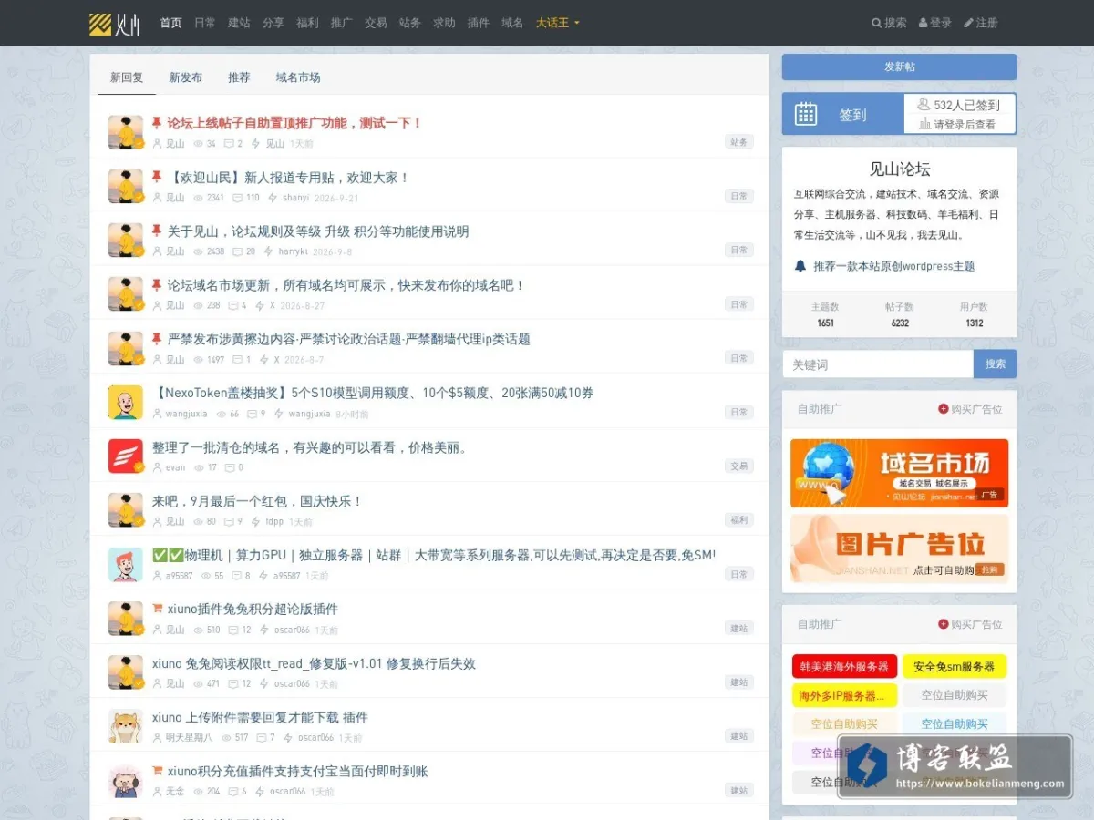
Task: Click the first 购买广告位 link
Action: click(x=970, y=409)
